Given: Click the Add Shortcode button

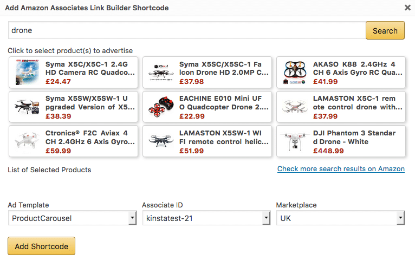Looking at the screenshot, I should (x=41, y=246).
